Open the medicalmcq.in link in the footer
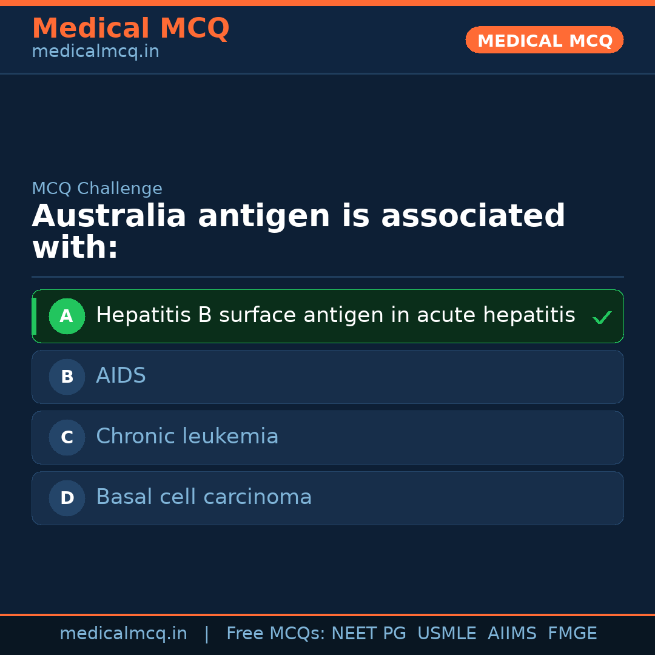Screen dimensions: 655x655 click(x=123, y=634)
